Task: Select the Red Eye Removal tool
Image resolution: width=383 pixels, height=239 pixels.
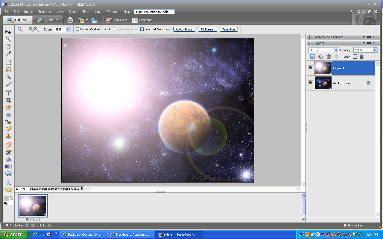Action: (x=8, y=122)
